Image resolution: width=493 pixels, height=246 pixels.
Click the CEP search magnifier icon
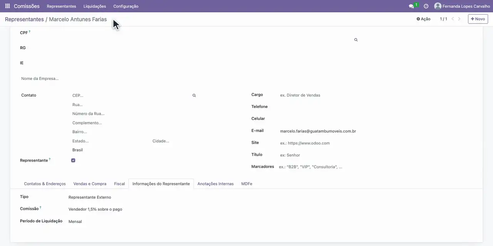click(194, 95)
